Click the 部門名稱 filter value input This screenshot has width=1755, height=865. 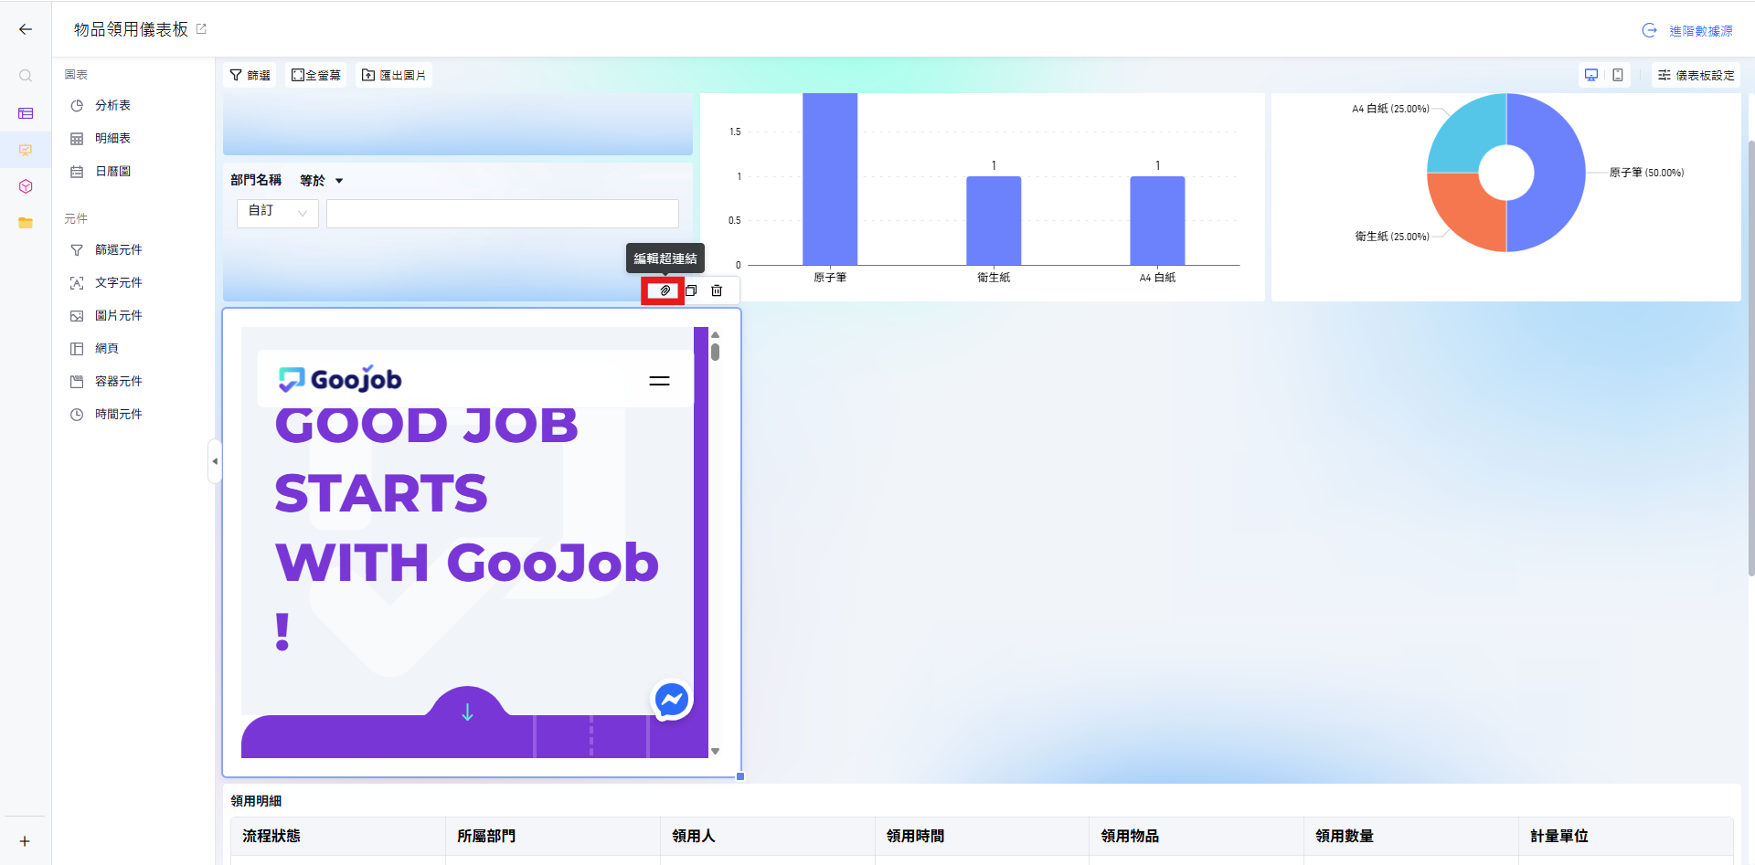pos(503,213)
